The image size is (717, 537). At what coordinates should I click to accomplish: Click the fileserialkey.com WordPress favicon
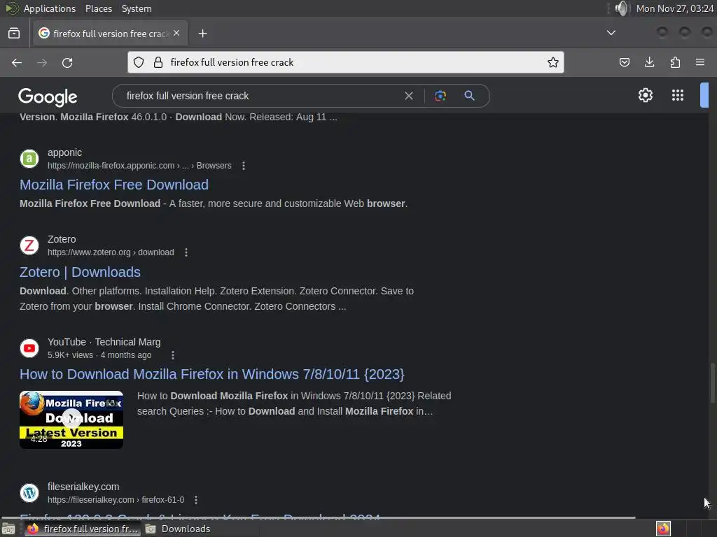tap(29, 493)
